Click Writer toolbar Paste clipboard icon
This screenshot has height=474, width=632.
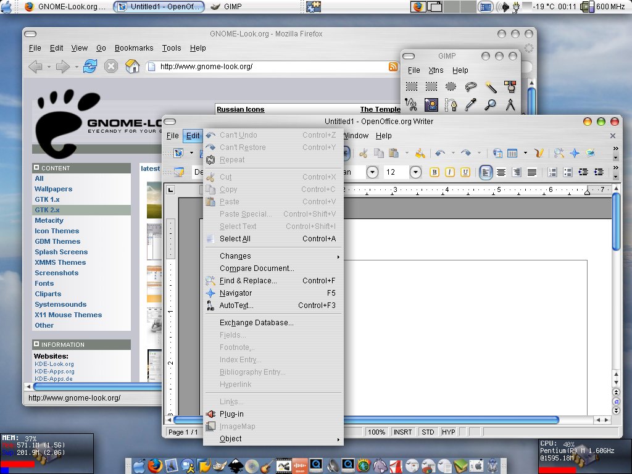tap(394, 153)
